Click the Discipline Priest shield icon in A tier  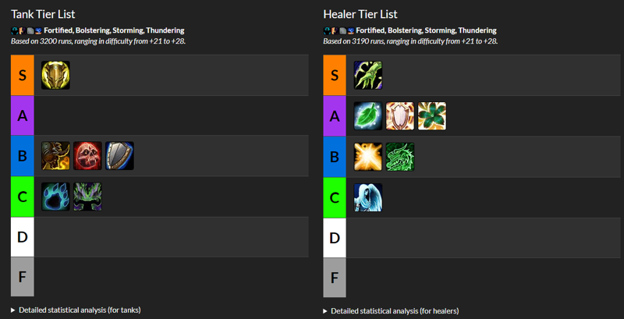[x=400, y=115]
